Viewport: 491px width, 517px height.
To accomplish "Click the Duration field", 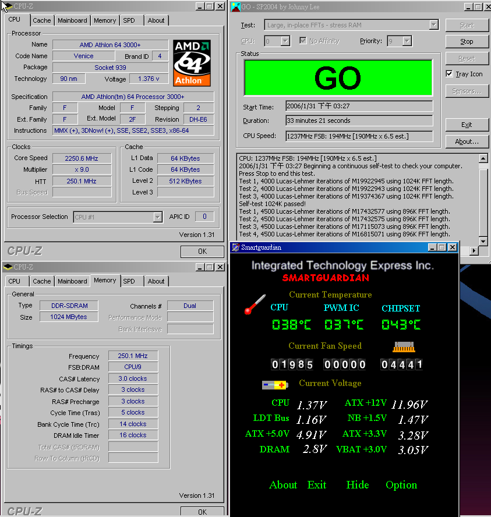I will tap(359, 121).
